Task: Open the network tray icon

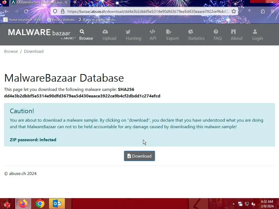Action: point(247,204)
